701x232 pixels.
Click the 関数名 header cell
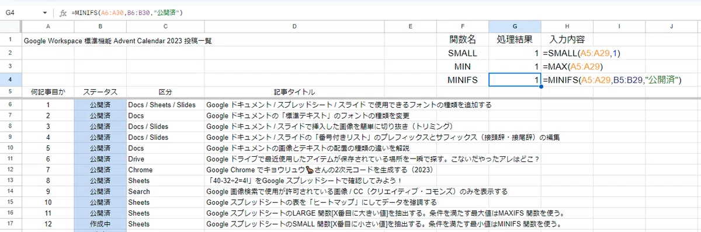tap(463, 40)
